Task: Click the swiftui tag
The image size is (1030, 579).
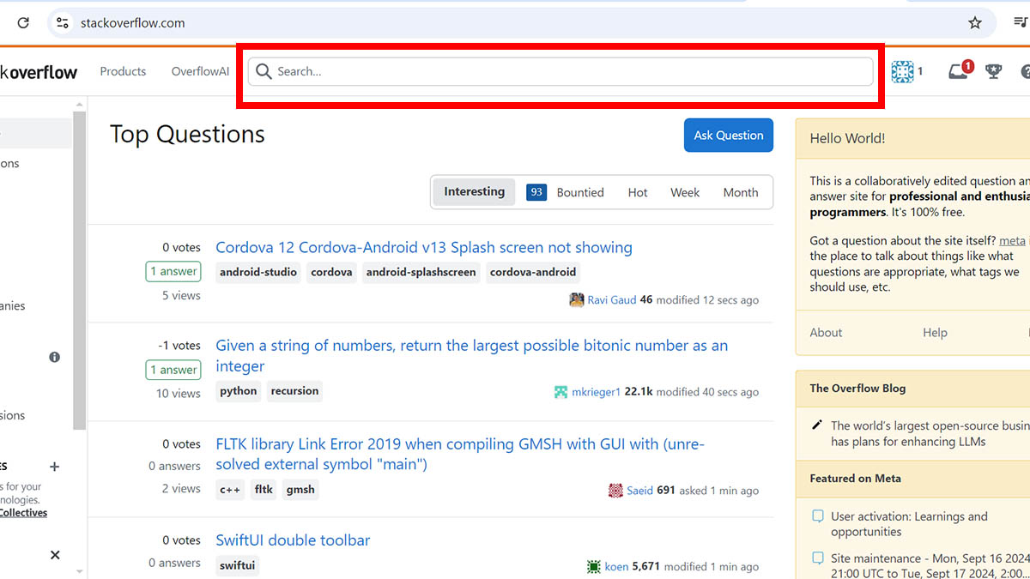Action: click(x=237, y=566)
